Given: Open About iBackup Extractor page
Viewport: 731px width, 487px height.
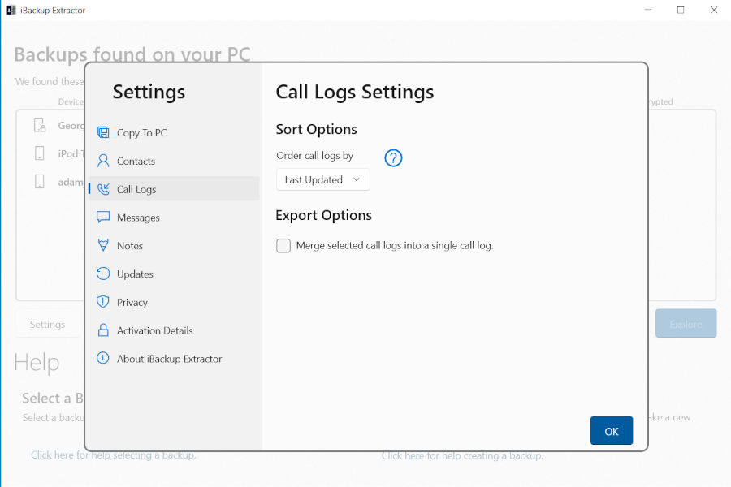Looking at the screenshot, I should pos(174,359).
